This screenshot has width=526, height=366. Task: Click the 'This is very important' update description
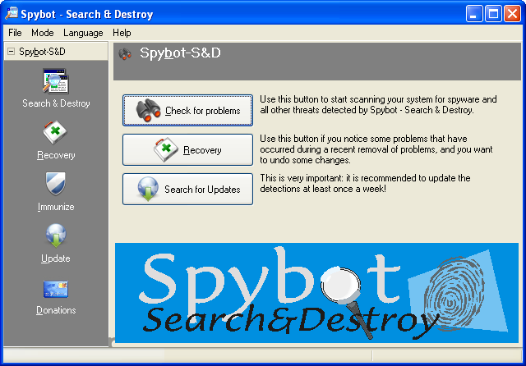[365, 184]
